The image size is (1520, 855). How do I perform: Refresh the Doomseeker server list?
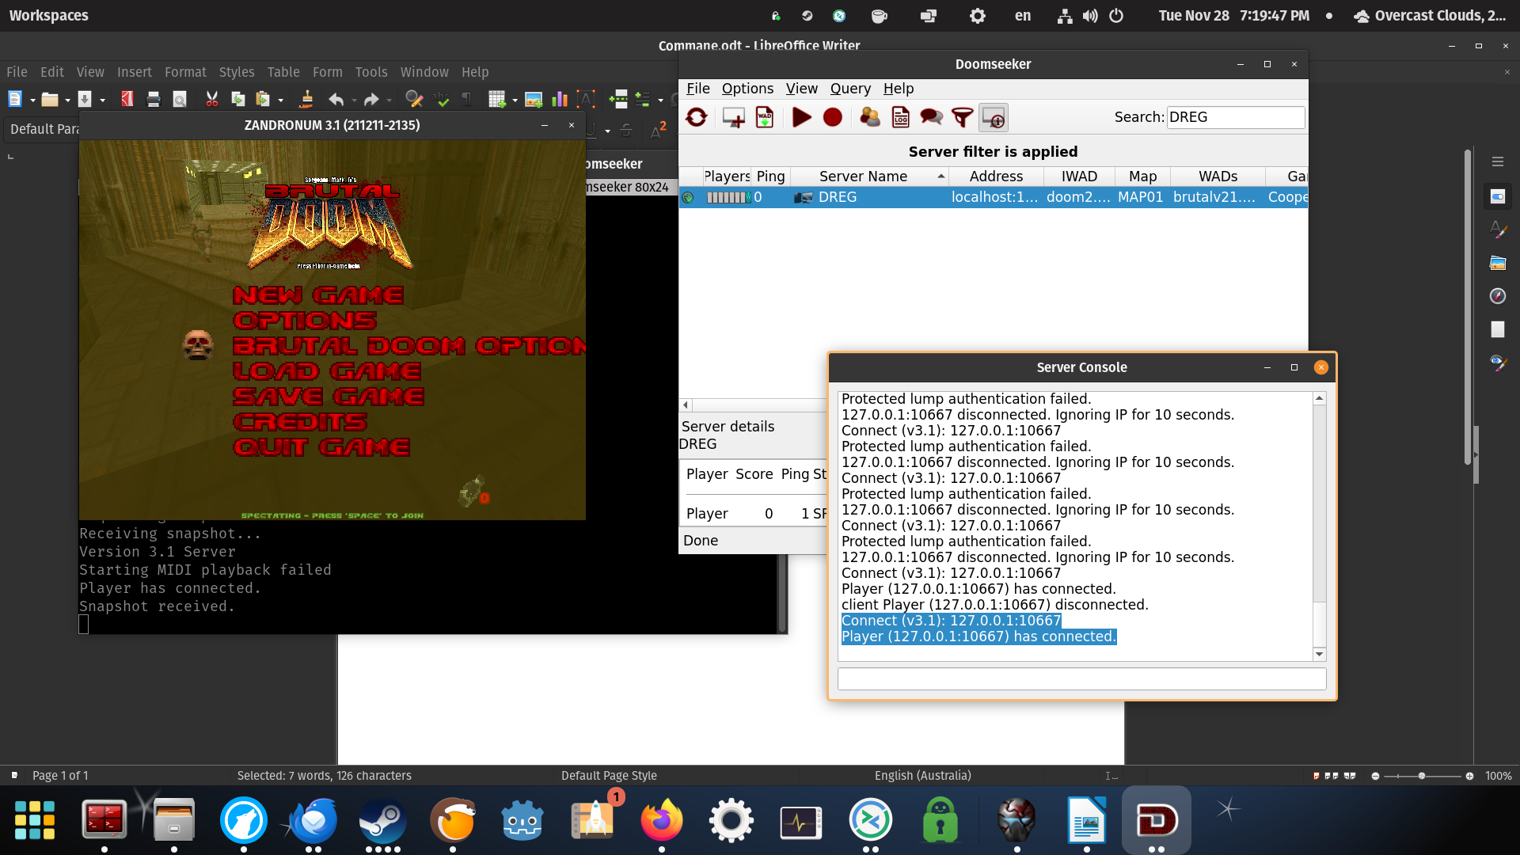coord(697,118)
